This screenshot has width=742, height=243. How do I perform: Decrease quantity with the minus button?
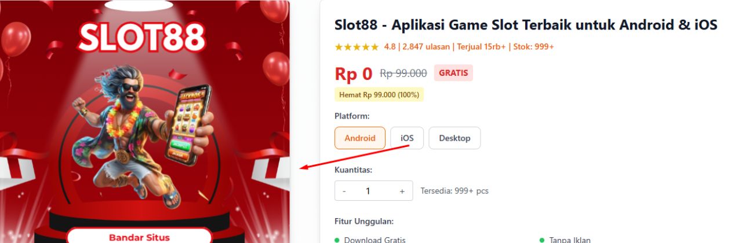[344, 191]
